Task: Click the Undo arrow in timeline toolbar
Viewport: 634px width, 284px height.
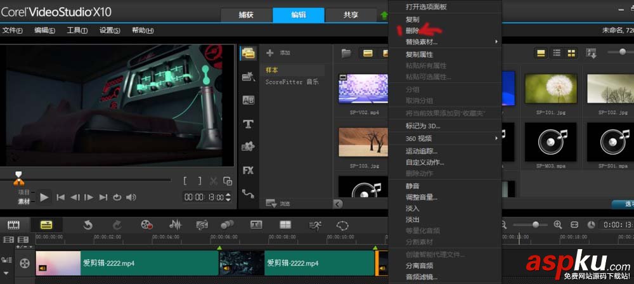Action: [87, 225]
